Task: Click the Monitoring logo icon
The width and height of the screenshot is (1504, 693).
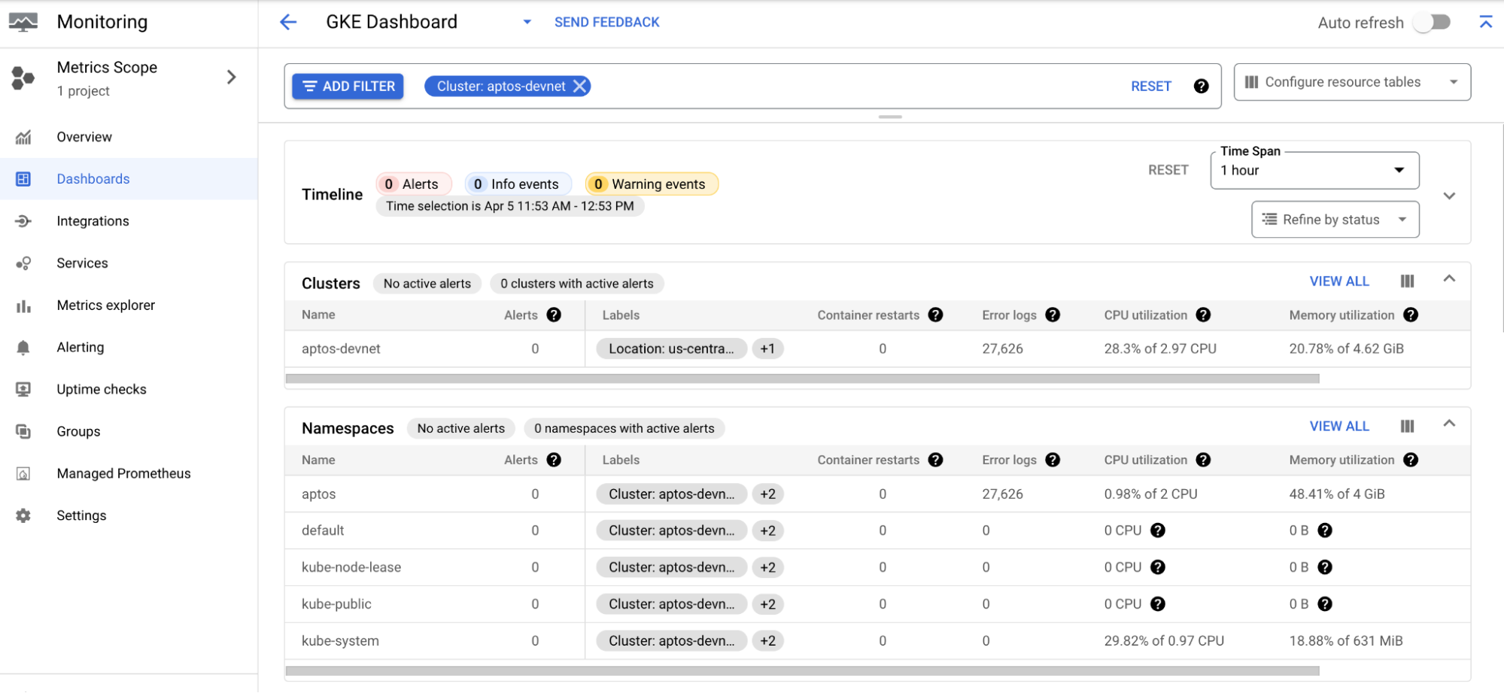Action: pos(25,21)
